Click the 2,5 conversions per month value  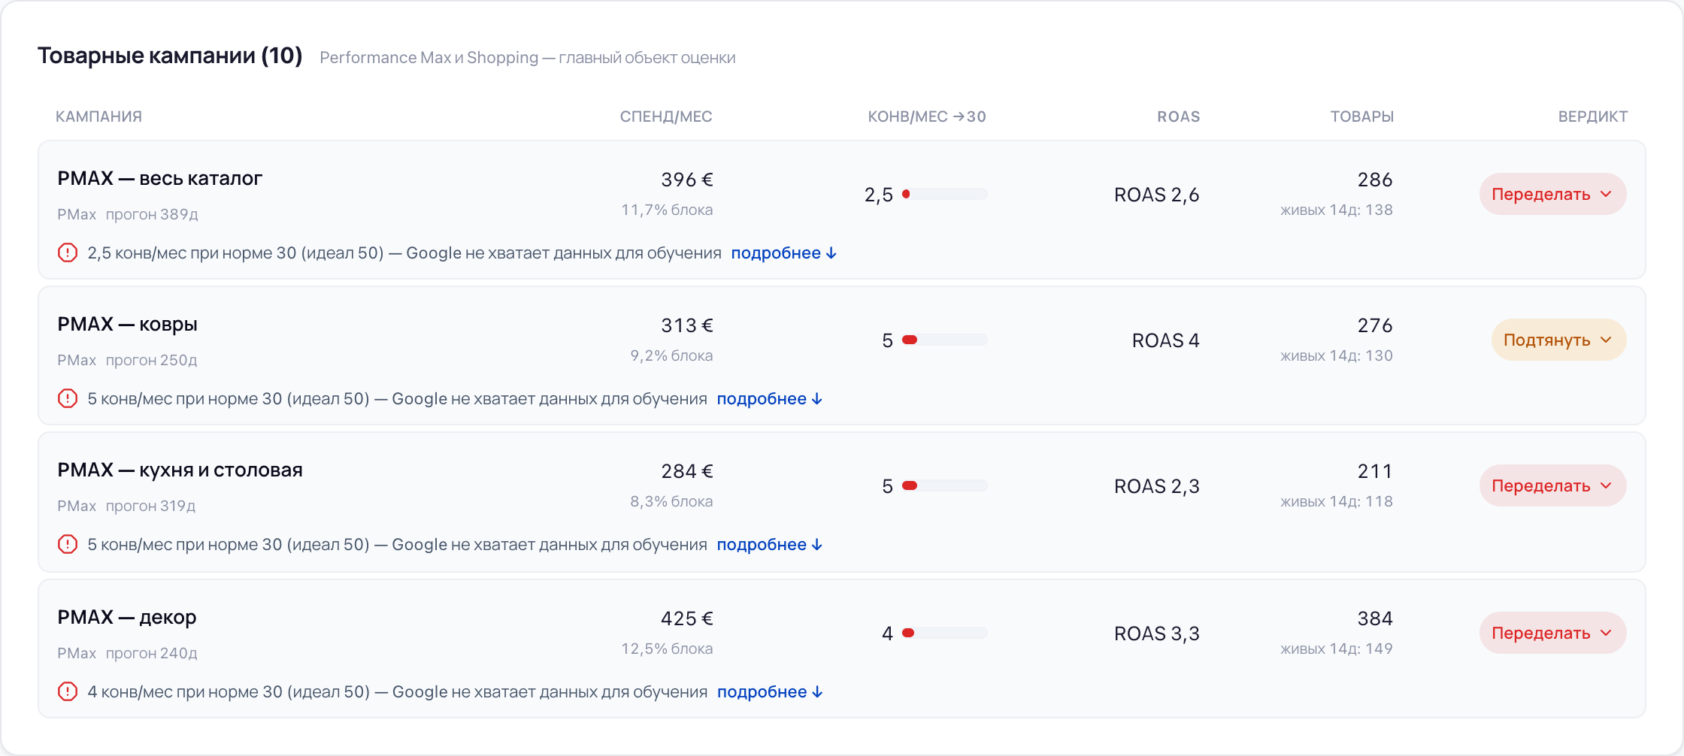[879, 195]
